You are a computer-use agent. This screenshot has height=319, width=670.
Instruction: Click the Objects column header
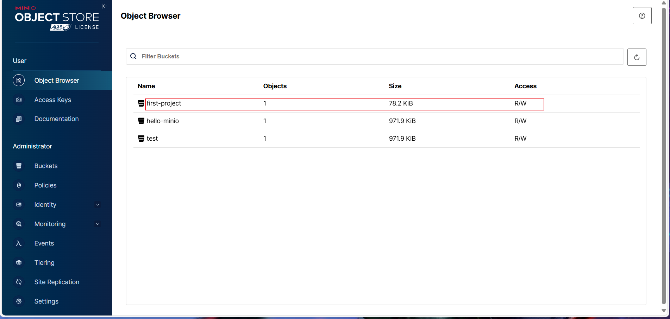tap(275, 86)
